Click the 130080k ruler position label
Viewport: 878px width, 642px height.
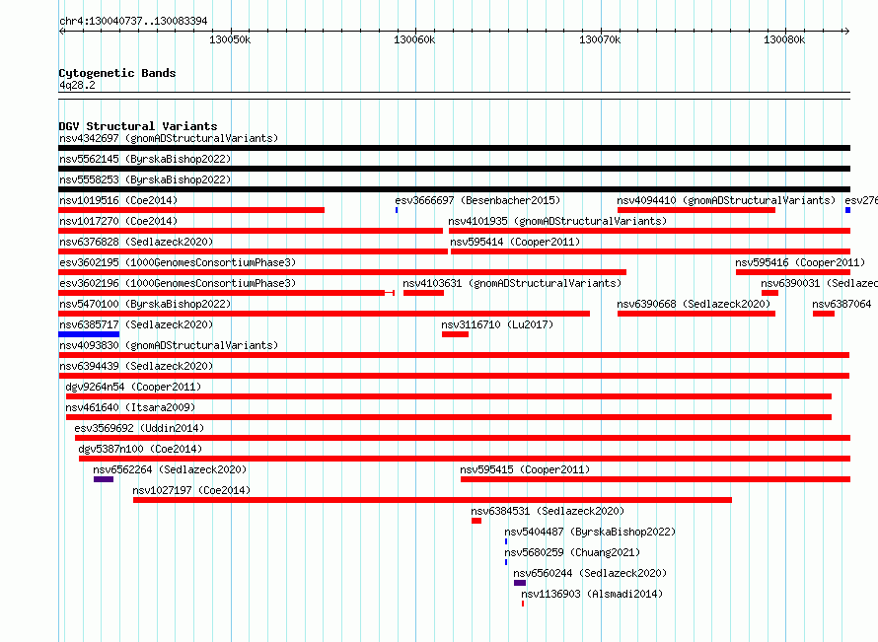(784, 39)
